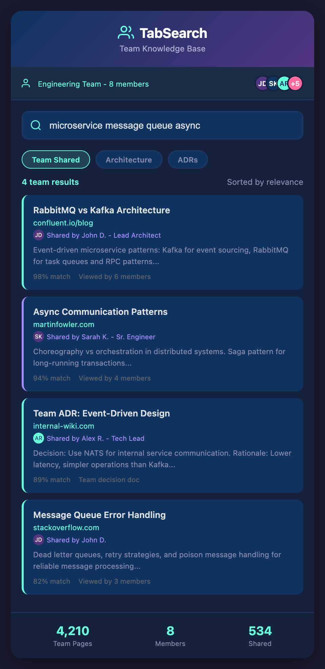This screenshot has width=325, height=669.
Task: Open the Sorted by relevance option
Action: (265, 182)
